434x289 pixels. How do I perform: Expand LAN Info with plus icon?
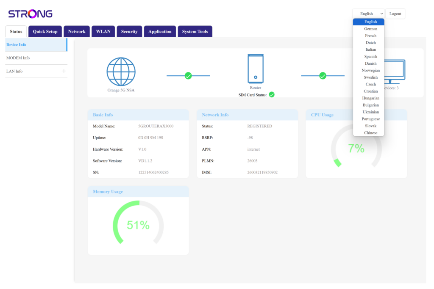(x=64, y=71)
